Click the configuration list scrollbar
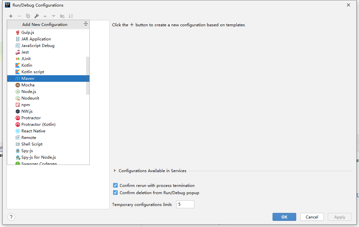 click(x=88, y=76)
